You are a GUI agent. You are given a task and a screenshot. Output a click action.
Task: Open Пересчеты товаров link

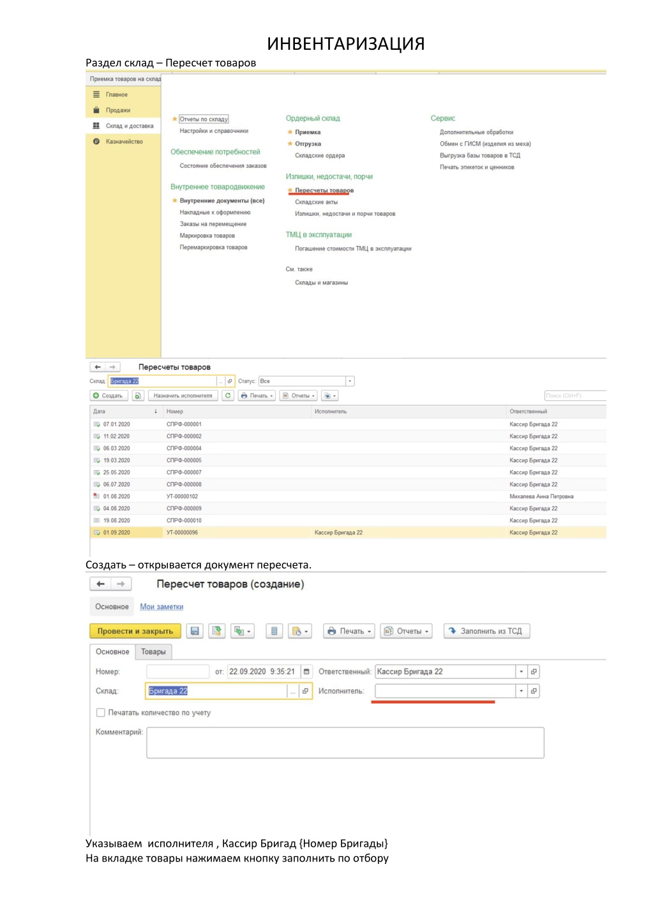tap(324, 190)
